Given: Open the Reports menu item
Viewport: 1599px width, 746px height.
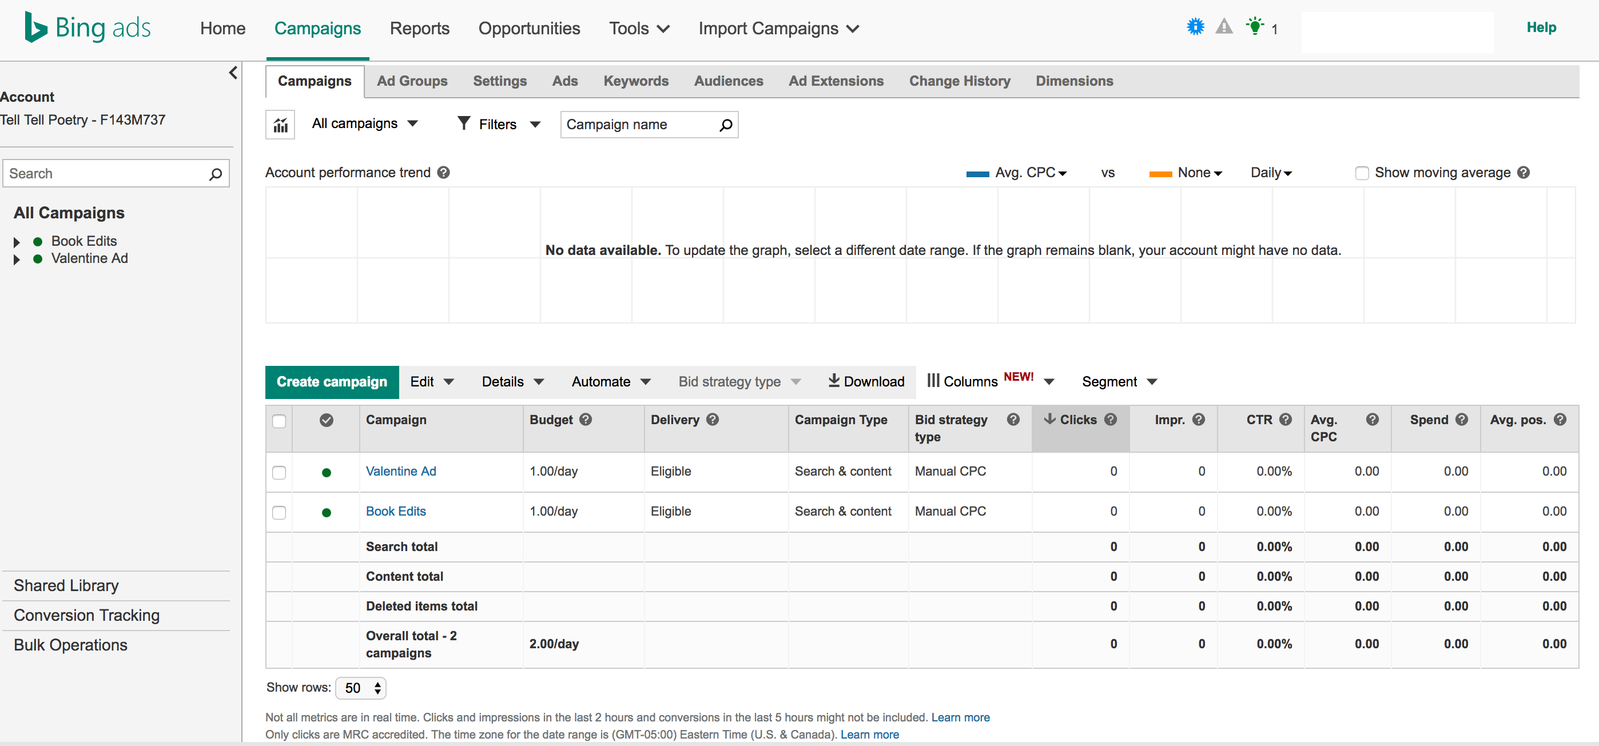Looking at the screenshot, I should point(419,29).
